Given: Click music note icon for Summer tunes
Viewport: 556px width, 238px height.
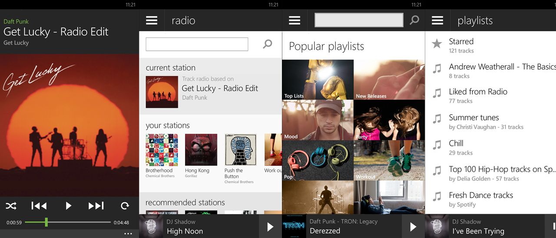Looking at the screenshot, I should click(x=437, y=119).
